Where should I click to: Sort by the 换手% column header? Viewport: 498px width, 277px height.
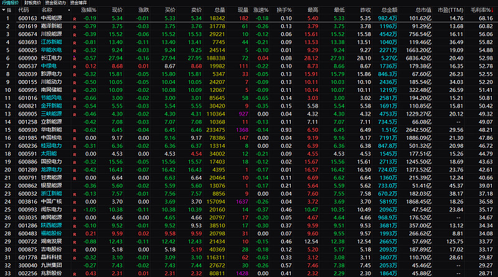[x=284, y=10]
